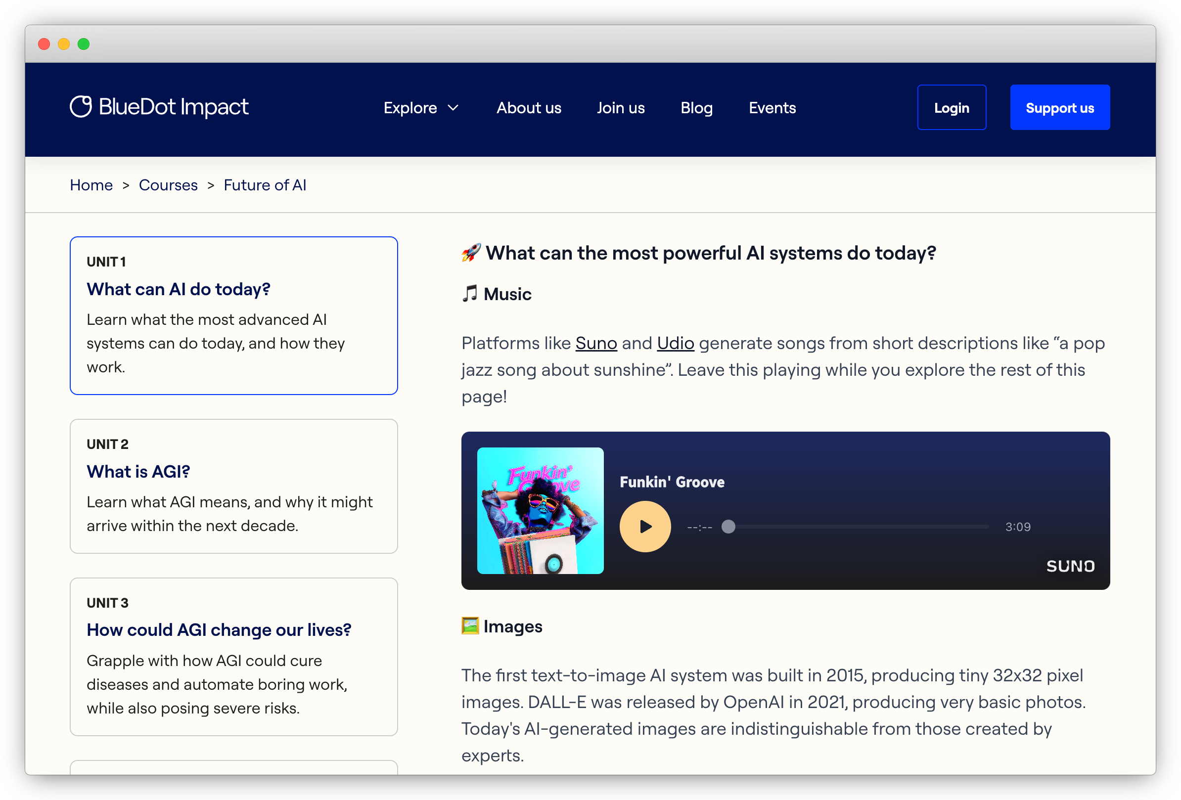Click the picture icon beside Images
The width and height of the screenshot is (1181, 800).
(470, 626)
